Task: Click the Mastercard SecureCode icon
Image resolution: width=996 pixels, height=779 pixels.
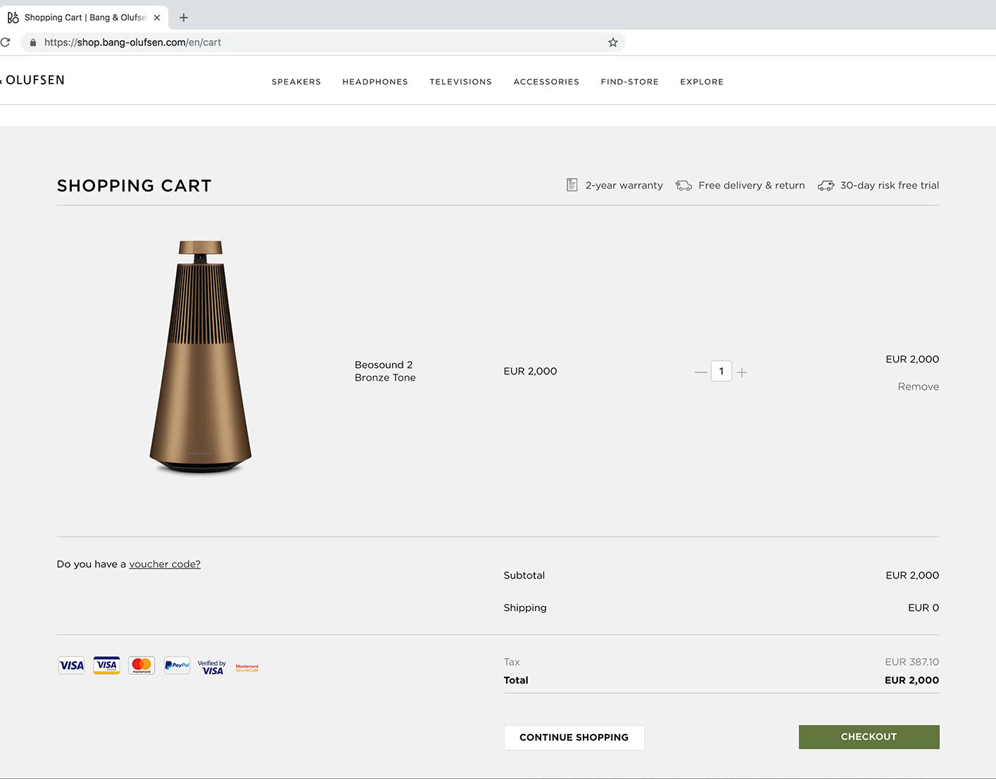Action: [247, 668]
